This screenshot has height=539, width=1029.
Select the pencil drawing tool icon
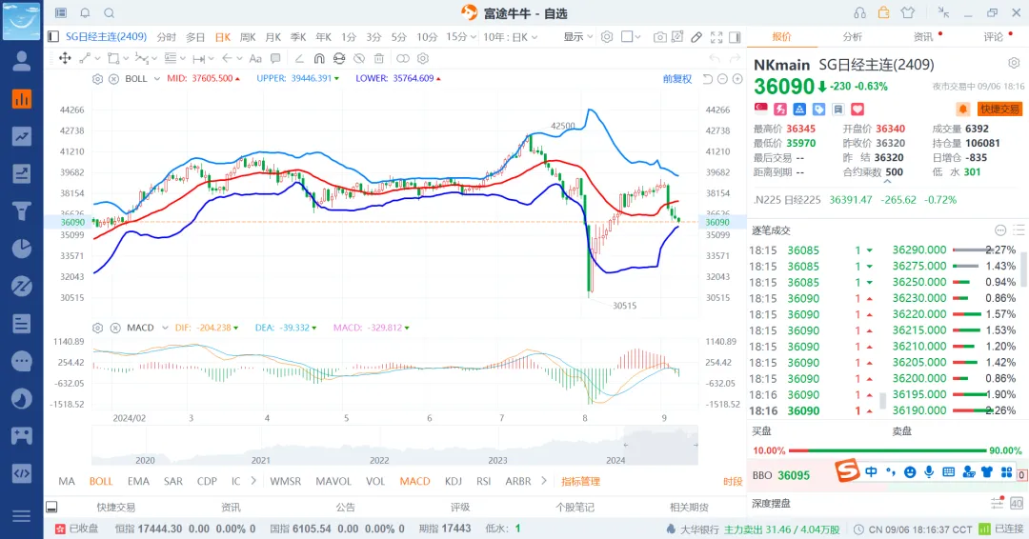(696, 37)
